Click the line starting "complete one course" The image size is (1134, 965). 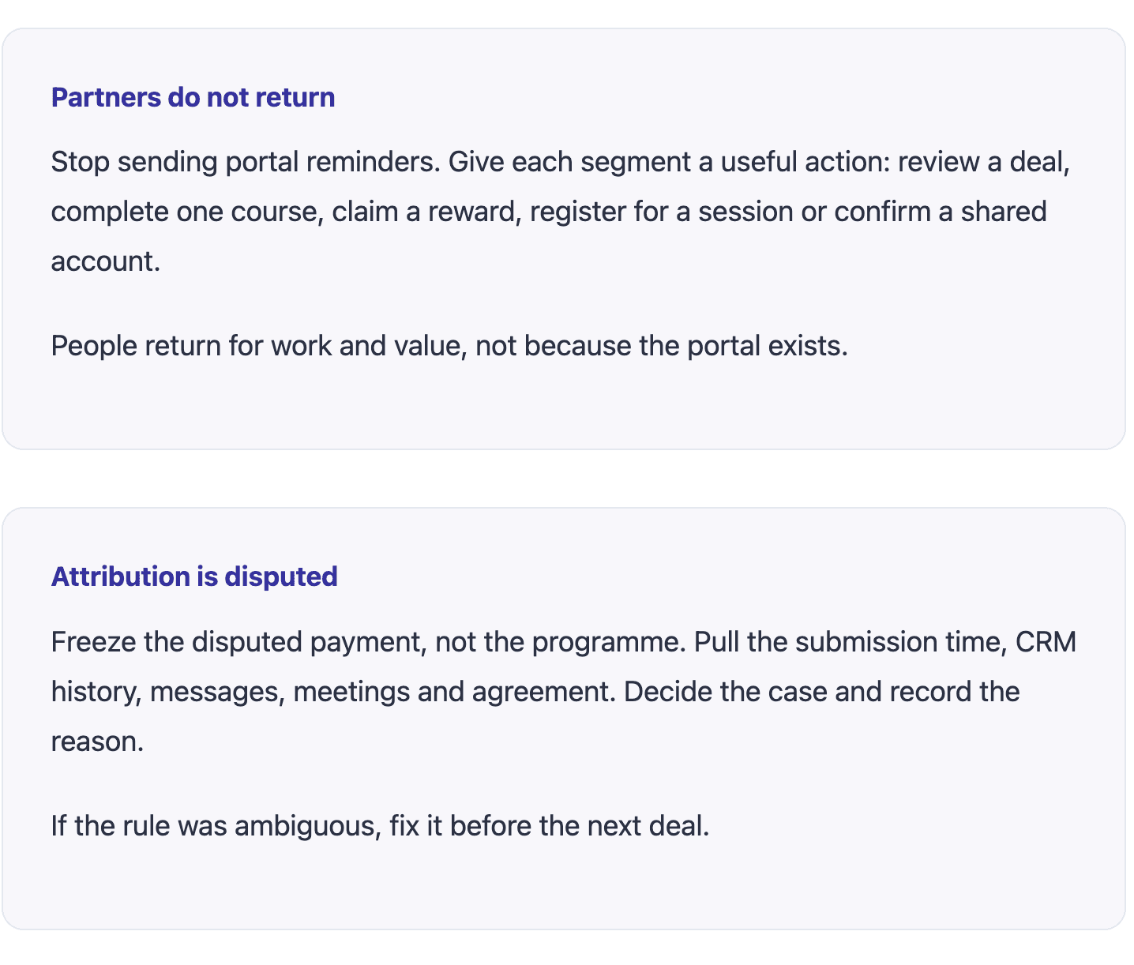pyautogui.click(x=549, y=212)
